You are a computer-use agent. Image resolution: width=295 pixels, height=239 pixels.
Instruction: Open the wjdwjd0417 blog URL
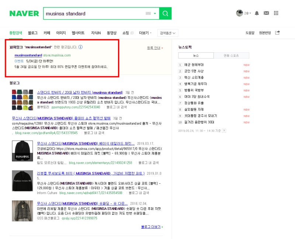91,193
